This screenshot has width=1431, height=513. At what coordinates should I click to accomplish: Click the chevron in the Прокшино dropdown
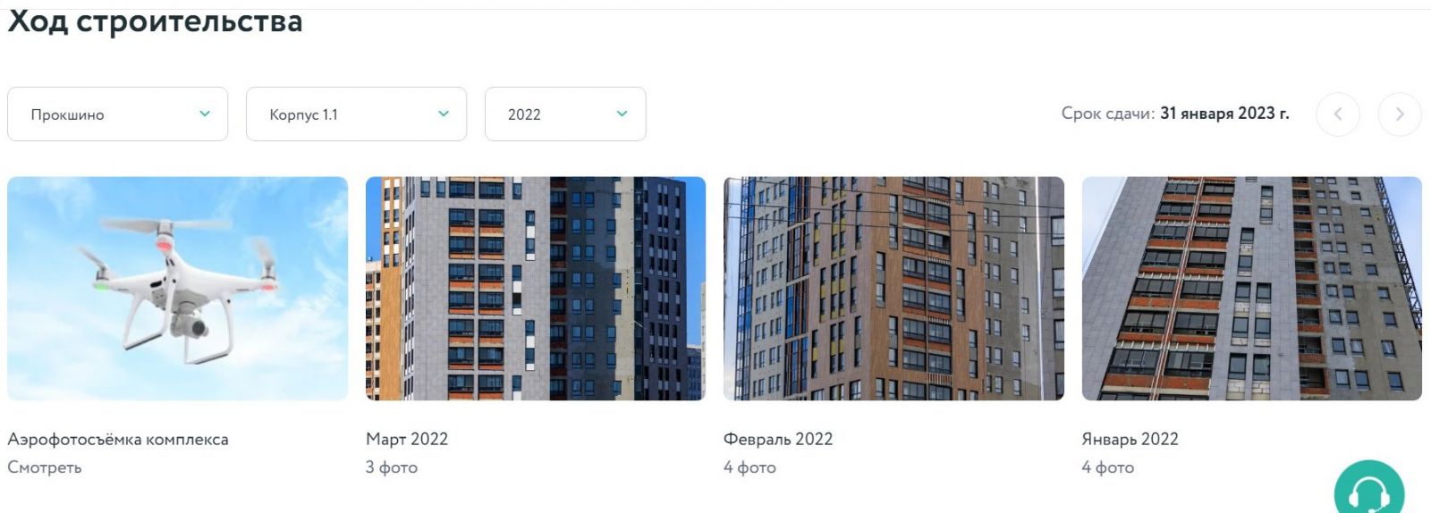pos(205,114)
